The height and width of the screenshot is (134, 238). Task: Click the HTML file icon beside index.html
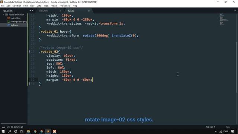9,18
